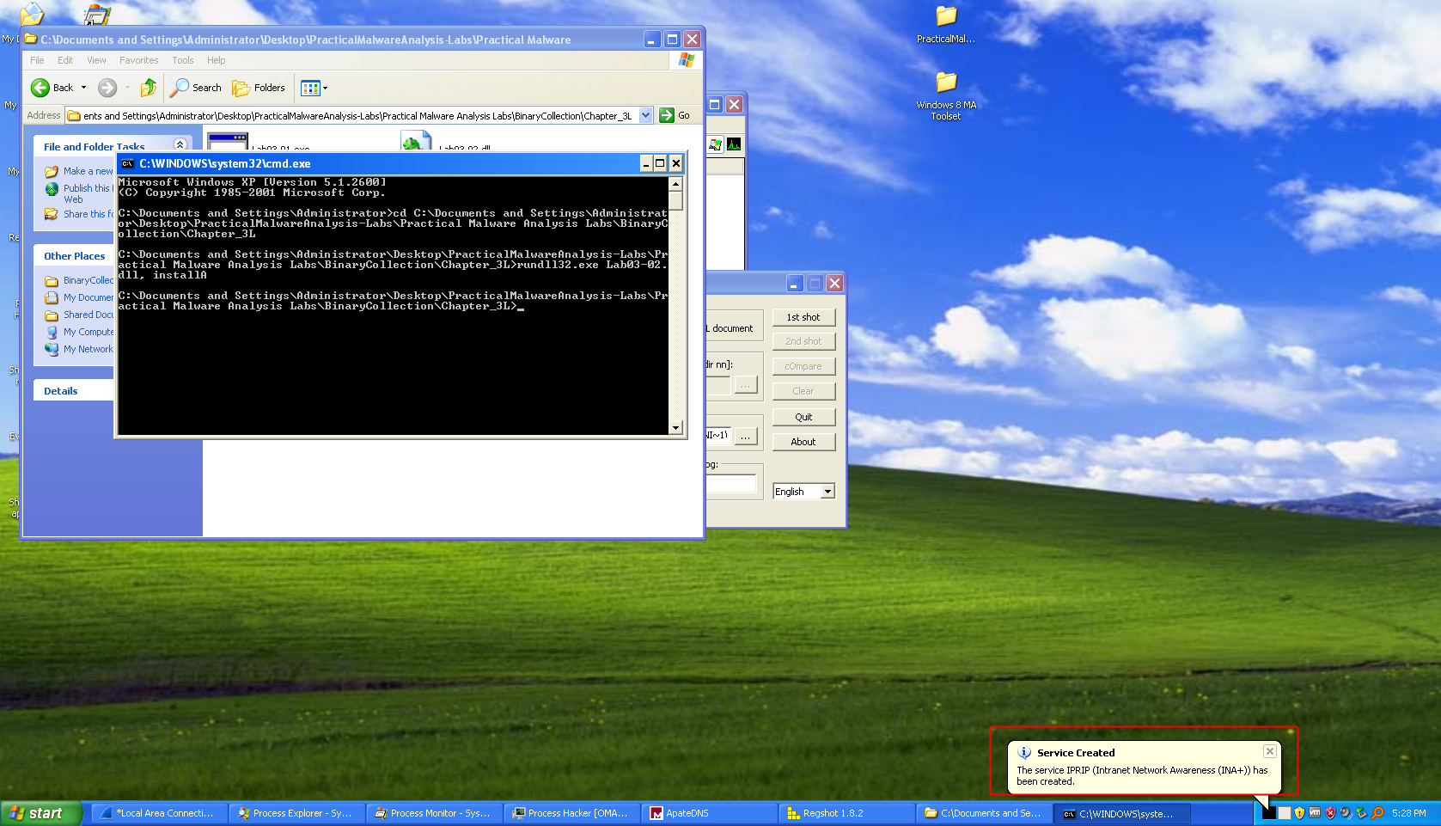
Task: Click the orange magnifier tray icon
Action: click(1377, 813)
